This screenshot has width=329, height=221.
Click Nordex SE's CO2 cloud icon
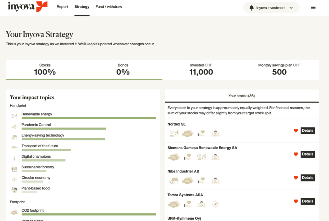click(x=188, y=133)
